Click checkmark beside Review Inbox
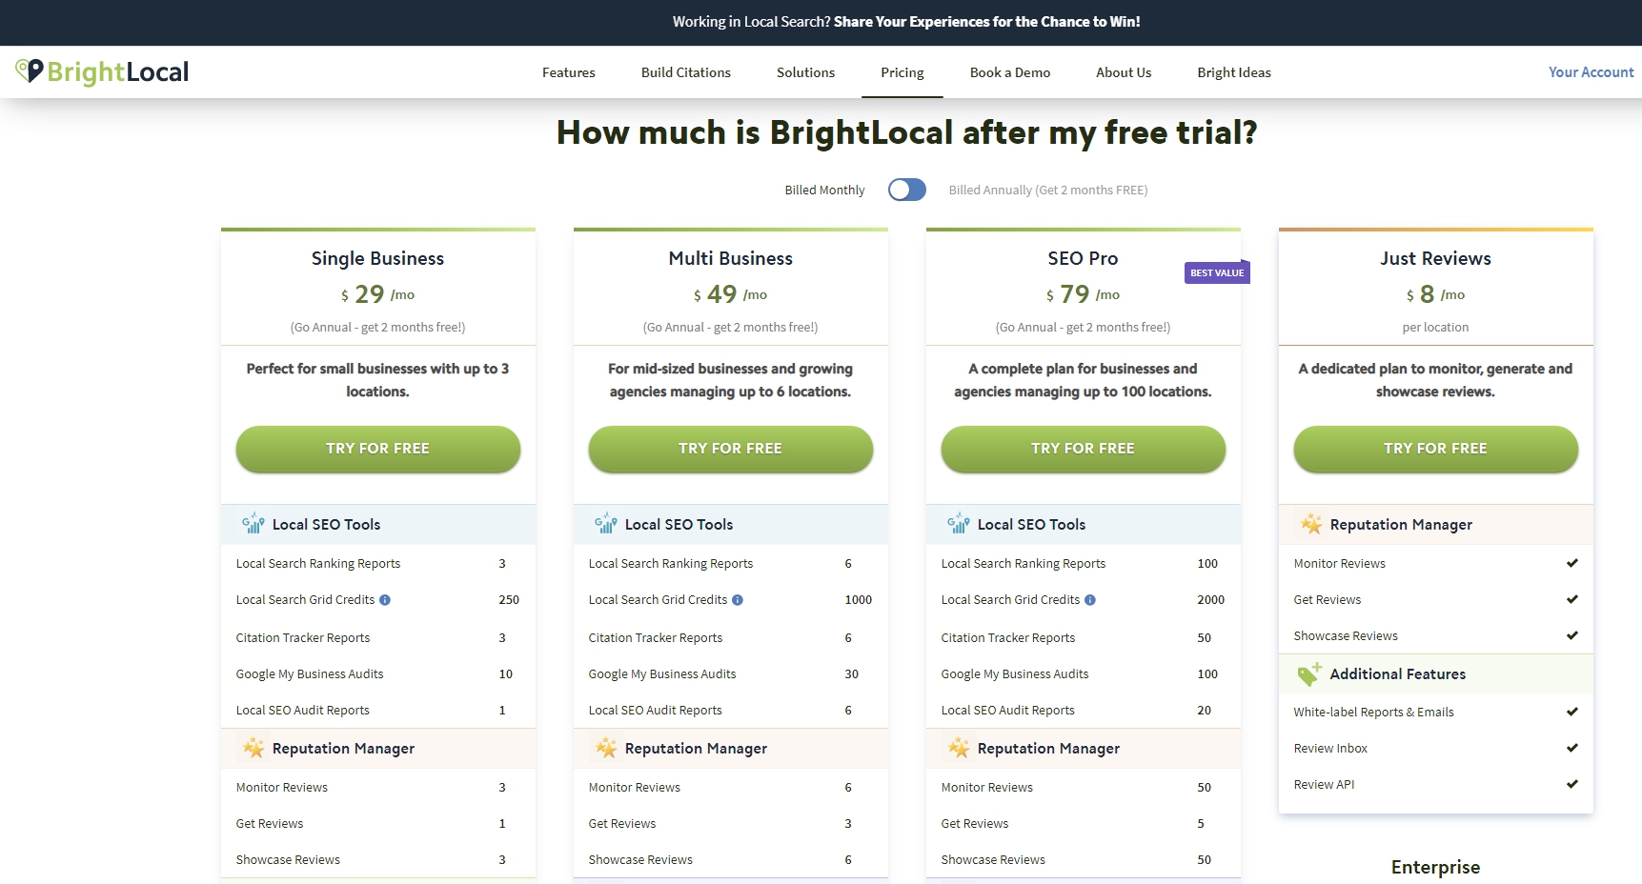The image size is (1642, 884). tap(1572, 748)
